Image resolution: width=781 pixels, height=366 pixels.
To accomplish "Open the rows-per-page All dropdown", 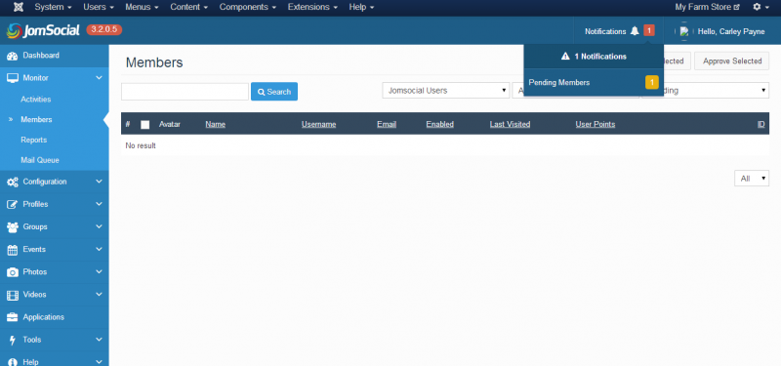I will tap(752, 179).
